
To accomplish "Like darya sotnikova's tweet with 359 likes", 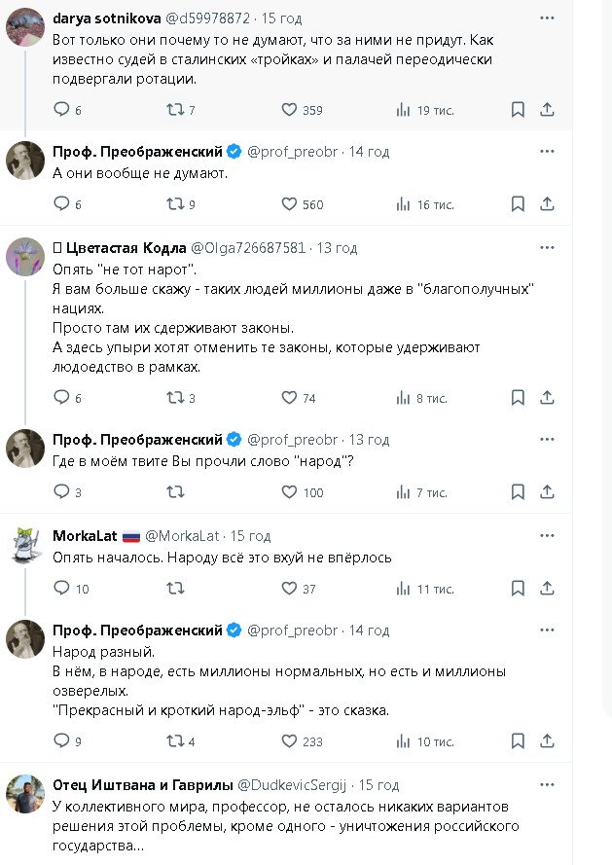I will tap(289, 110).
